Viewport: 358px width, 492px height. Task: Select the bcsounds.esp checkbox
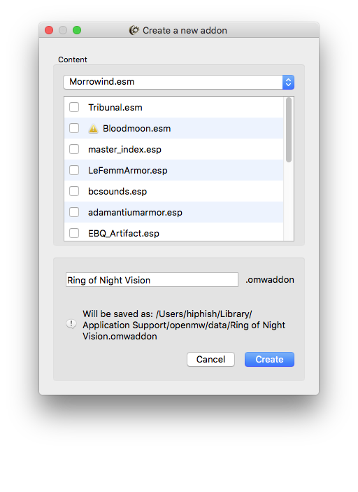[74, 191]
